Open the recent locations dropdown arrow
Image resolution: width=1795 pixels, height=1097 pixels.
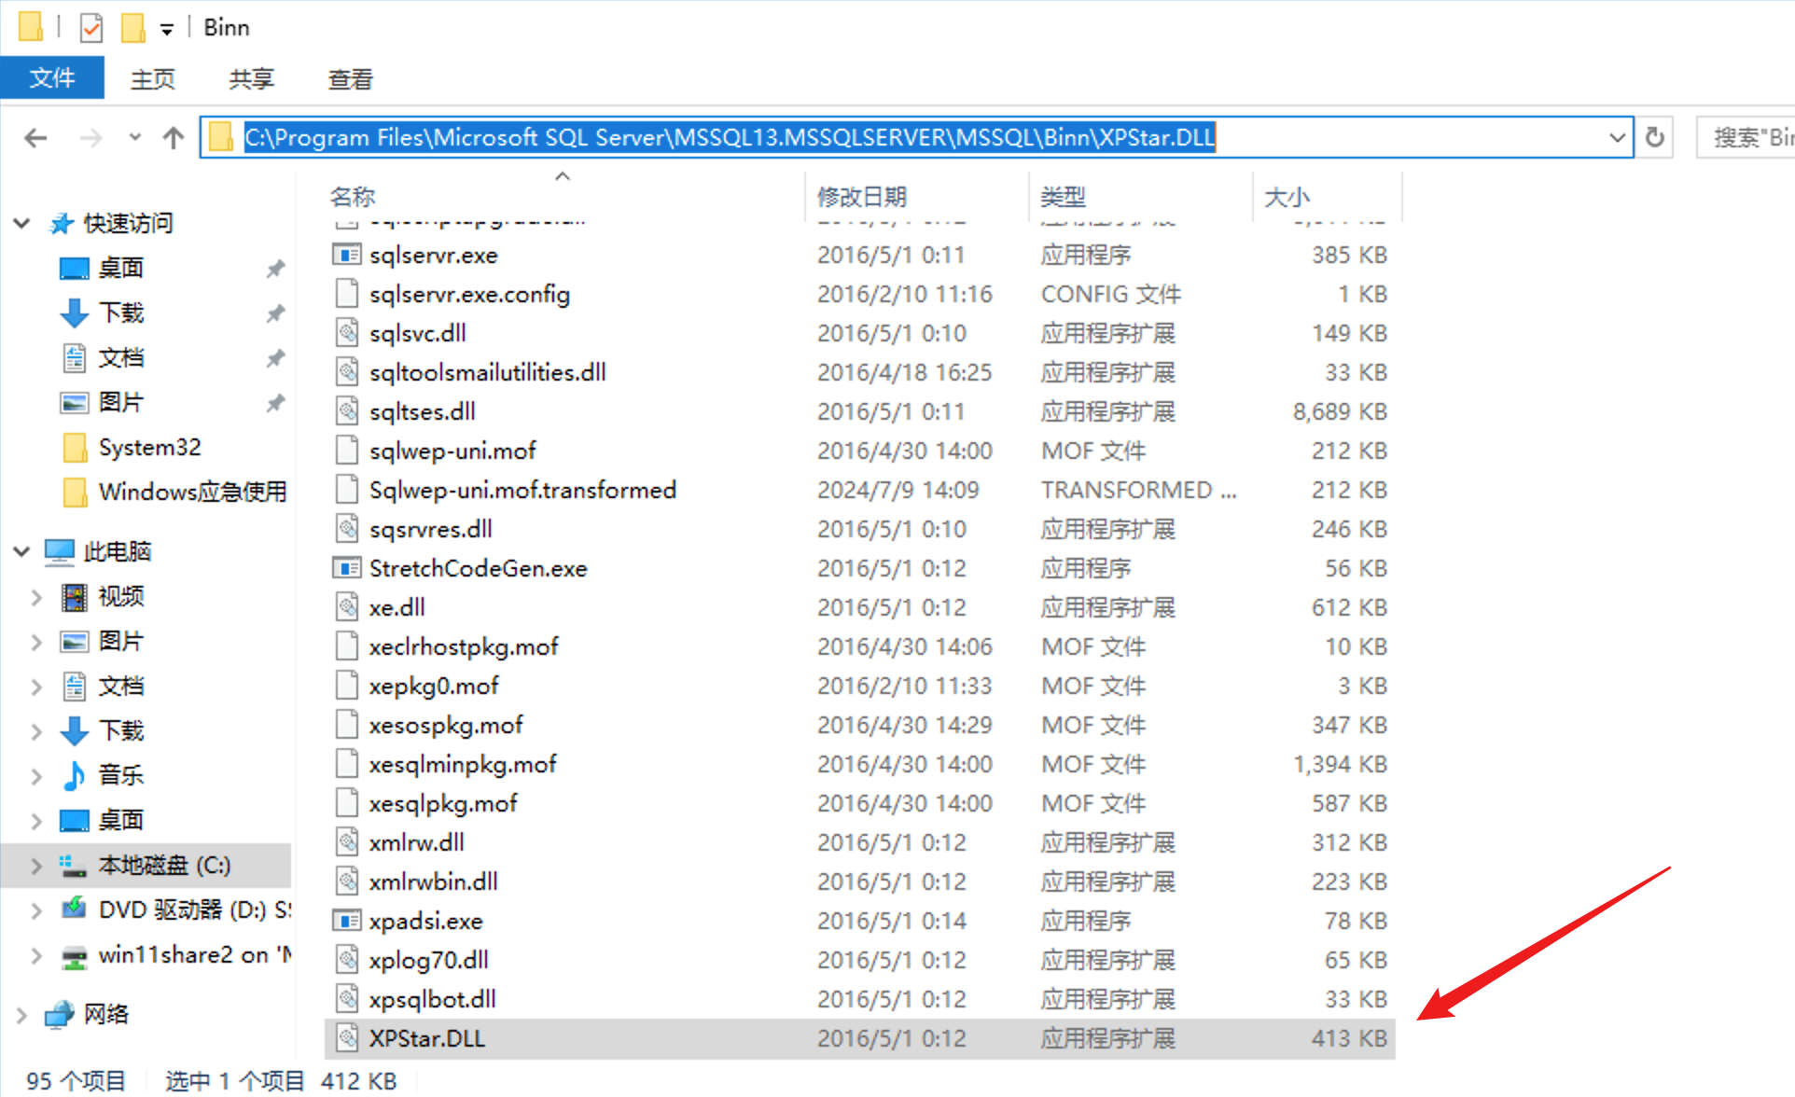click(x=135, y=138)
